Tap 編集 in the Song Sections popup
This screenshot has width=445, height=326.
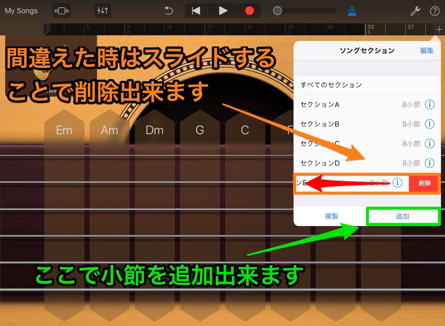click(x=427, y=51)
